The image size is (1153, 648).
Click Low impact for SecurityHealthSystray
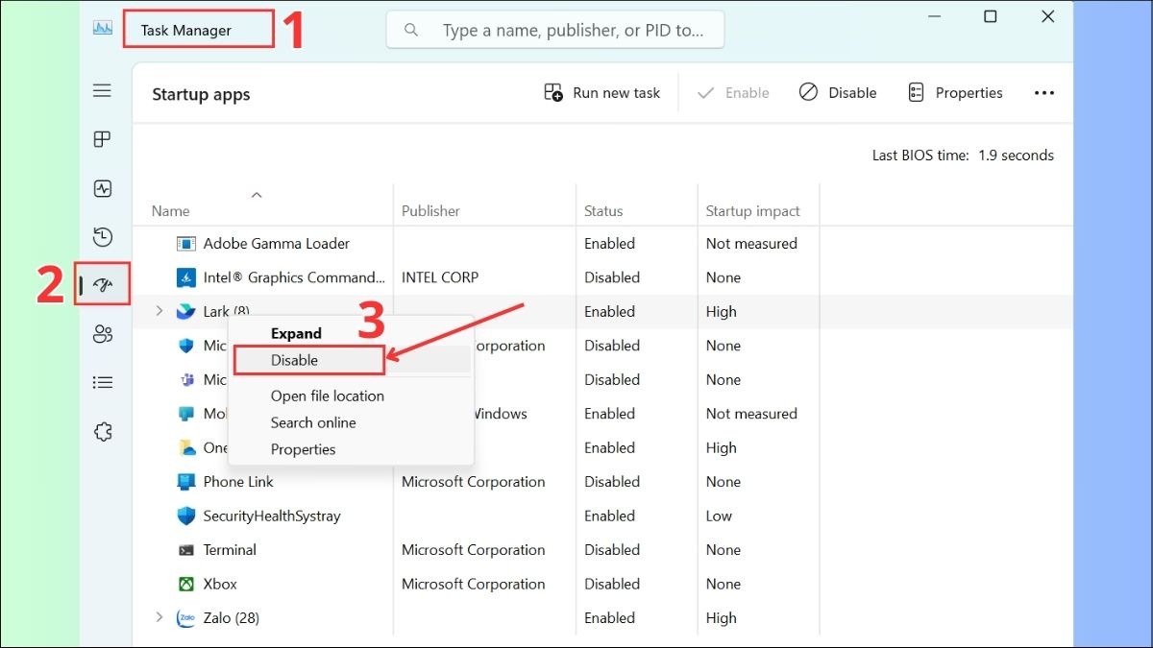(719, 516)
